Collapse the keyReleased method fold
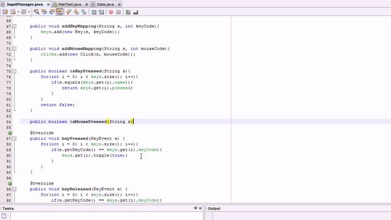Screen dimensions: 391x220 click(15, 189)
